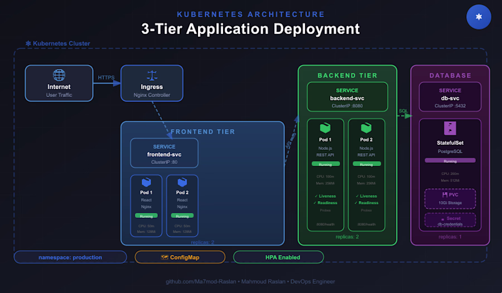The width and height of the screenshot is (502, 293).
Task: Select the namespace: production pill
Action: click(70, 257)
